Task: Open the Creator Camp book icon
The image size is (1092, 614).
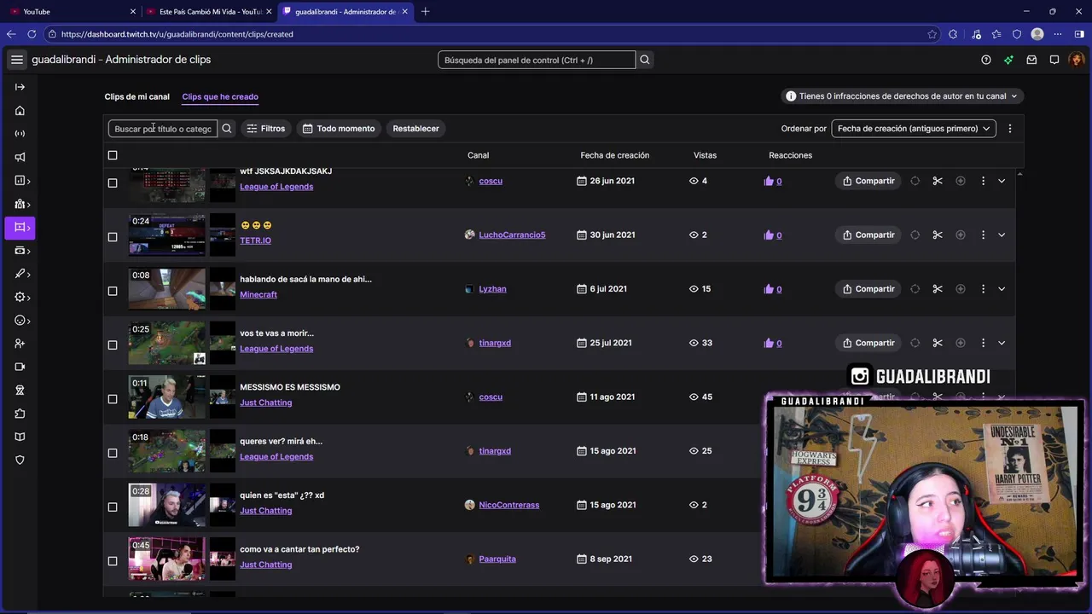Action: 20,437
